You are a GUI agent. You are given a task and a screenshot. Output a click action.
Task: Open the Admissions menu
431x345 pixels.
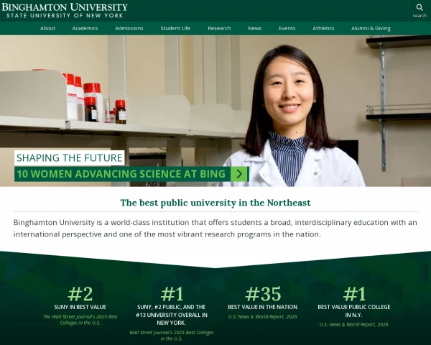129,28
